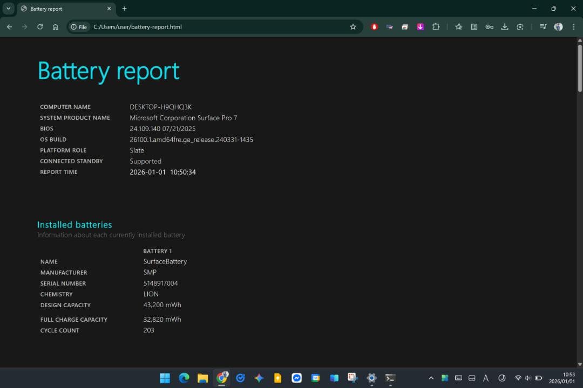Open the Downloads icon in Chrome toolbar
583x388 pixels.
click(x=505, y=26)
